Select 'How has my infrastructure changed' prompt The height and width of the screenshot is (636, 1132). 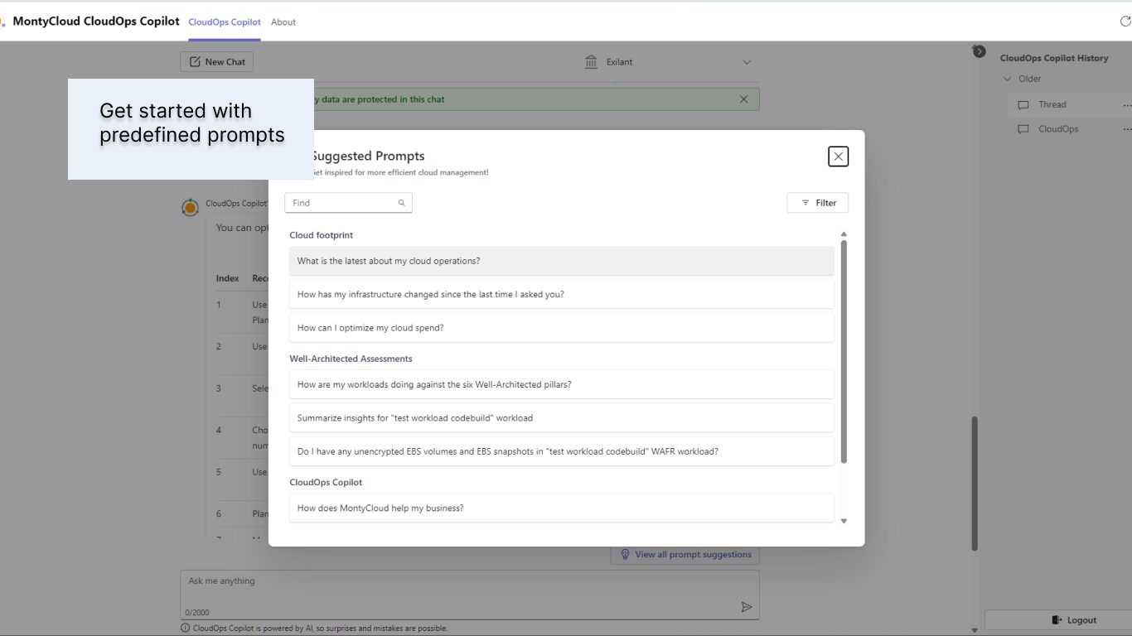[561, 294]
